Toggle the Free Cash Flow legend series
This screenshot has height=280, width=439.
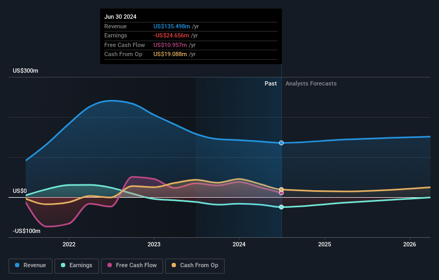click(132, 266)
